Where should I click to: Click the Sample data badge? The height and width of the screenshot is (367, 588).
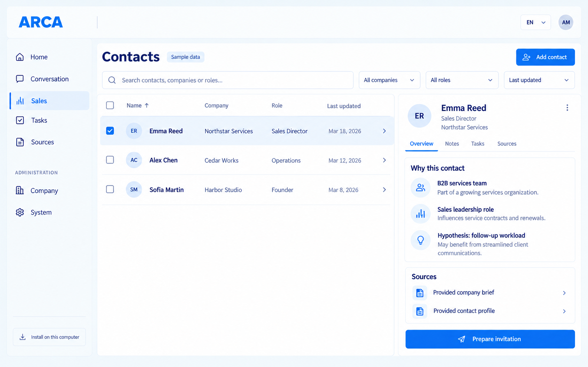point(185,57)
